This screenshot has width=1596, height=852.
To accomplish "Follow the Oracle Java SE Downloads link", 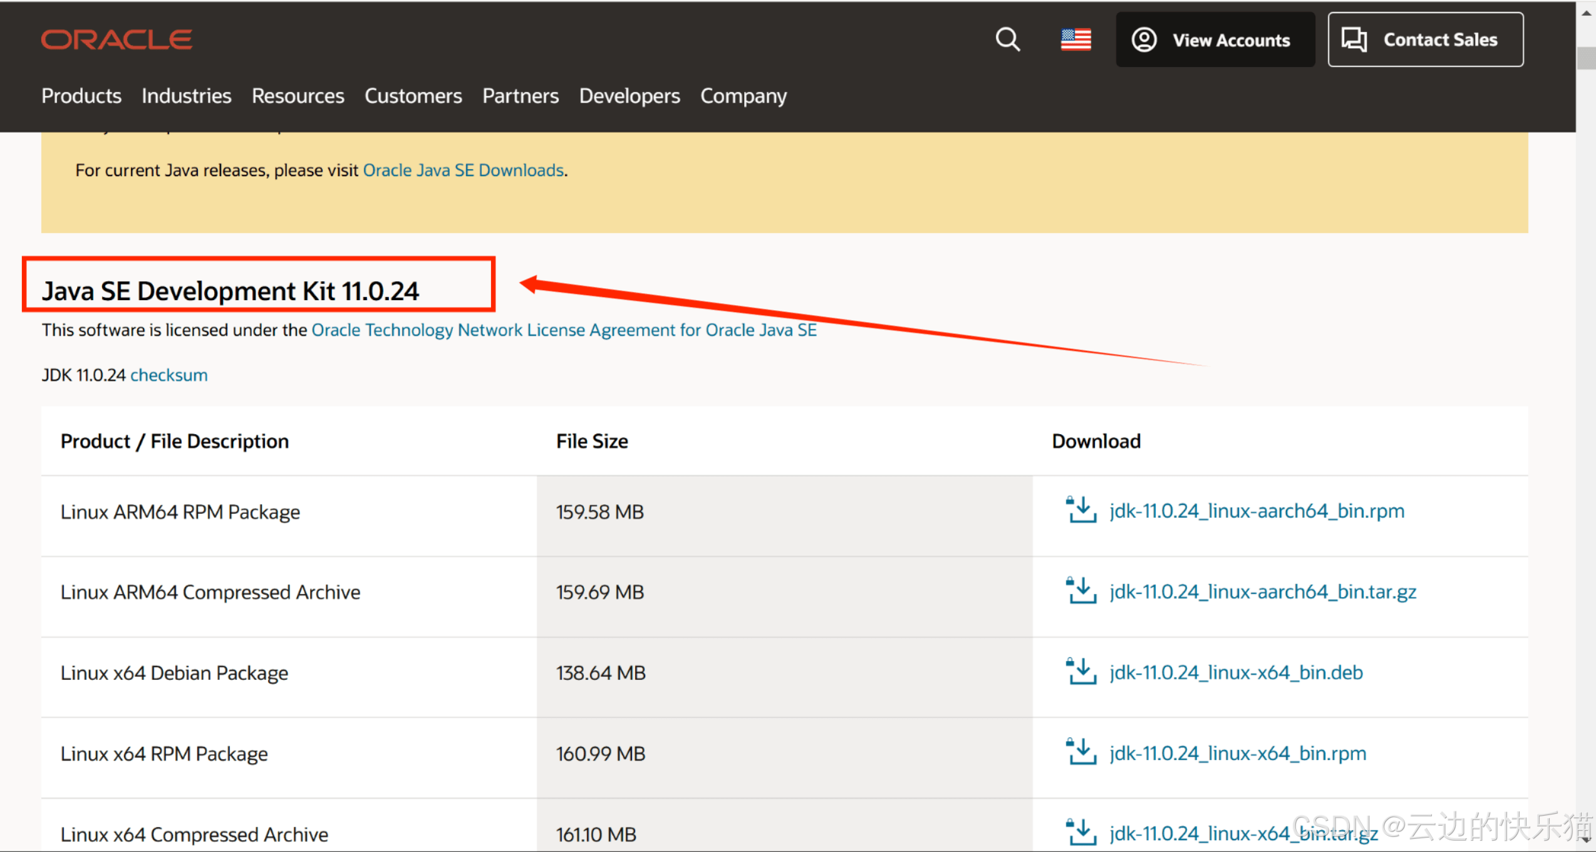I will click(x=464, y=170).
